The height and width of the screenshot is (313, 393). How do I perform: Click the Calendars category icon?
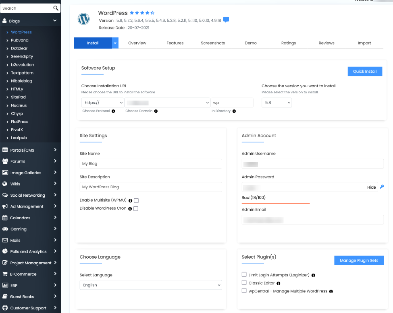[5, 218]
